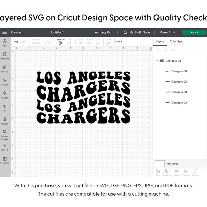Open the Monogram tool

point(4,160)
